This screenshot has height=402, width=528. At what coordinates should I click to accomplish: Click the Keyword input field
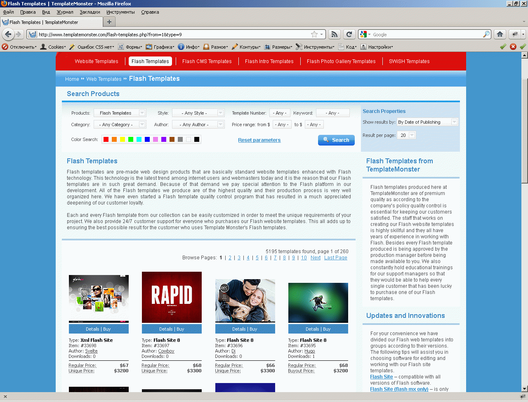[x=332, y=113]
